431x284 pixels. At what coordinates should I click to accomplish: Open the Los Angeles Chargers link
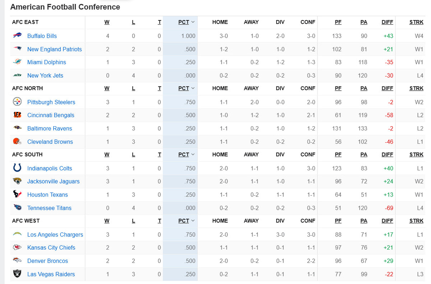(55, 235)
